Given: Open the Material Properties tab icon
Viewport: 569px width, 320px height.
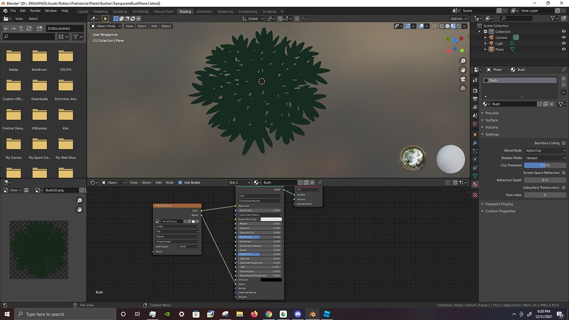Looking at the screenshot, I should coord(475,183).
